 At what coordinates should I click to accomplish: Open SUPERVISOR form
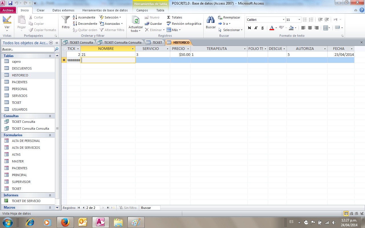click(21, 182)
